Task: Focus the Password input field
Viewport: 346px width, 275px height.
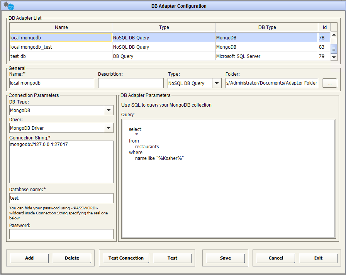Action: click(61, 234)
